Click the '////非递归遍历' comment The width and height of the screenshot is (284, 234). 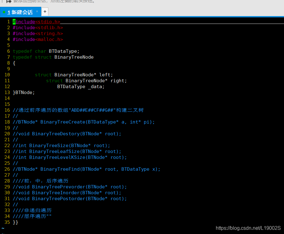point(32,210)
